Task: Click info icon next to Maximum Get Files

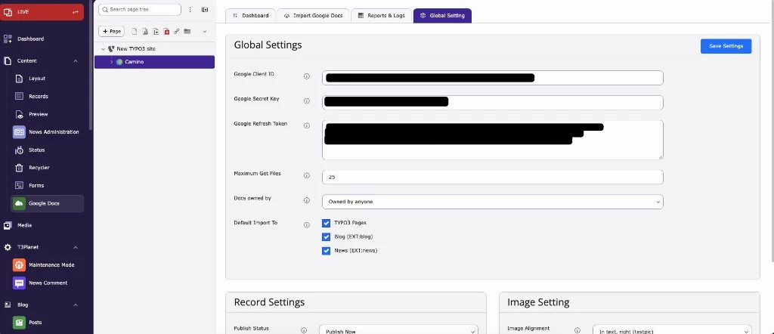Action: (x=307, y=175)
